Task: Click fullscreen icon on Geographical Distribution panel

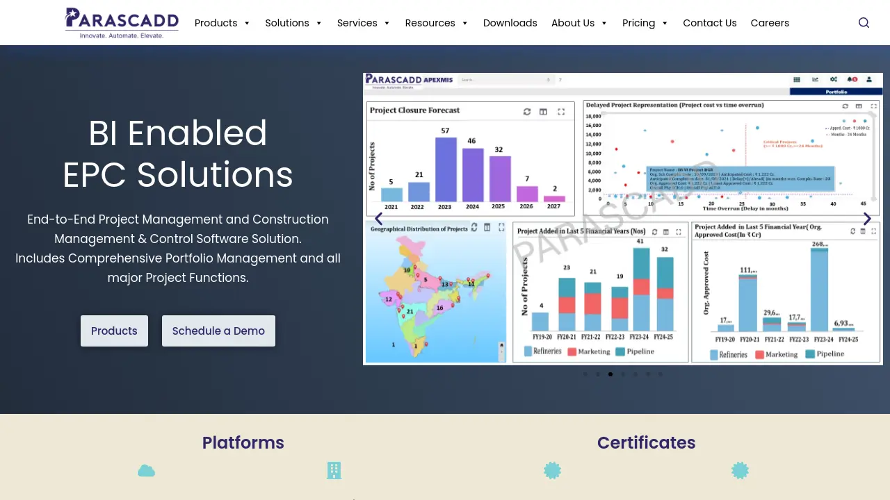Action: [501, 227]
